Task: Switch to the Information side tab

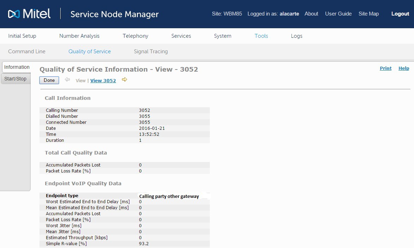Action: (x=16, y=67)
